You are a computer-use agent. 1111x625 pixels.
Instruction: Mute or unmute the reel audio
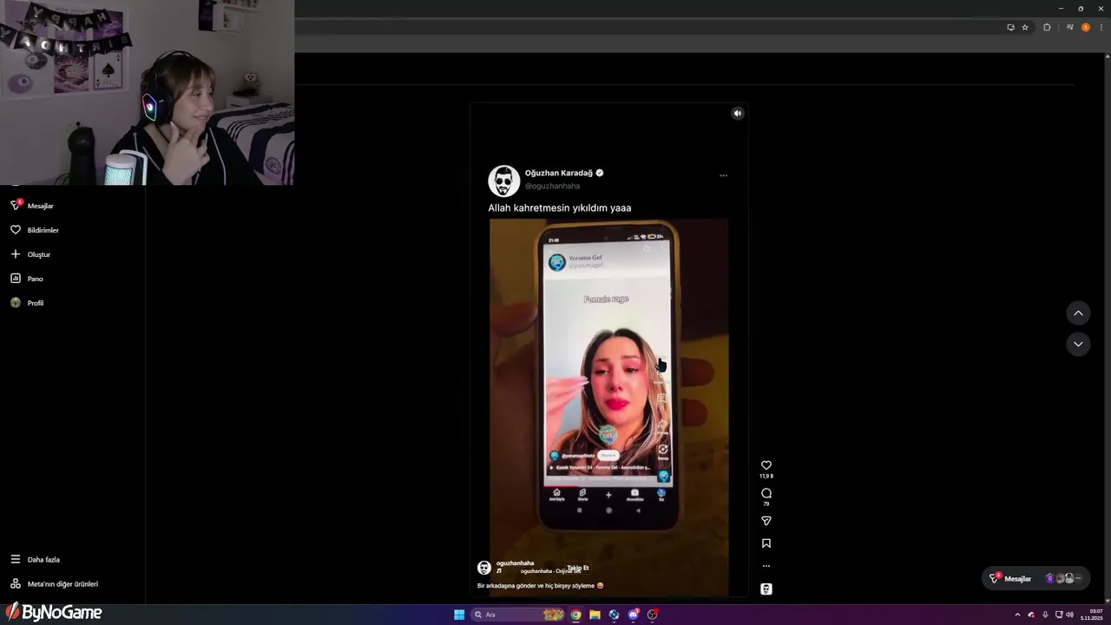(737, 113)
